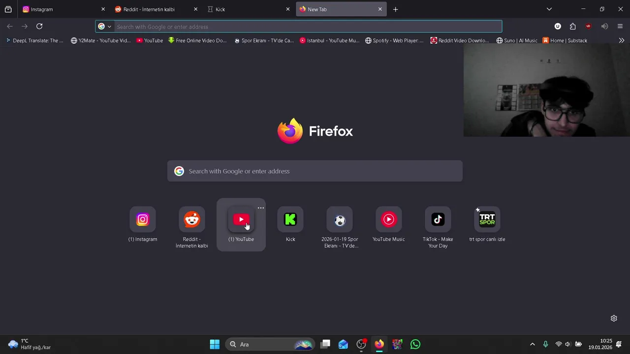The width and height of the screenshot is (630, 354).
Task: Open WhatsApp from the taskbar
Action: click(x=415, y=344)
